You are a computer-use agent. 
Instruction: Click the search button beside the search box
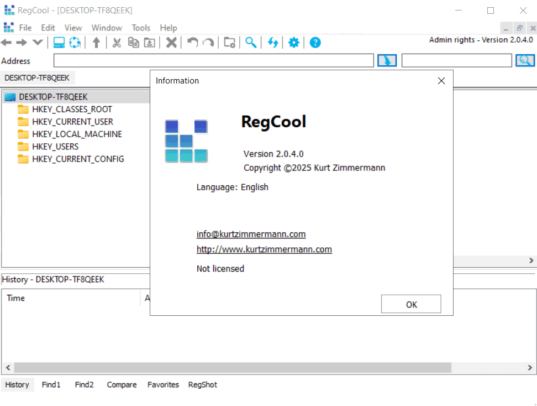[525, 61]
